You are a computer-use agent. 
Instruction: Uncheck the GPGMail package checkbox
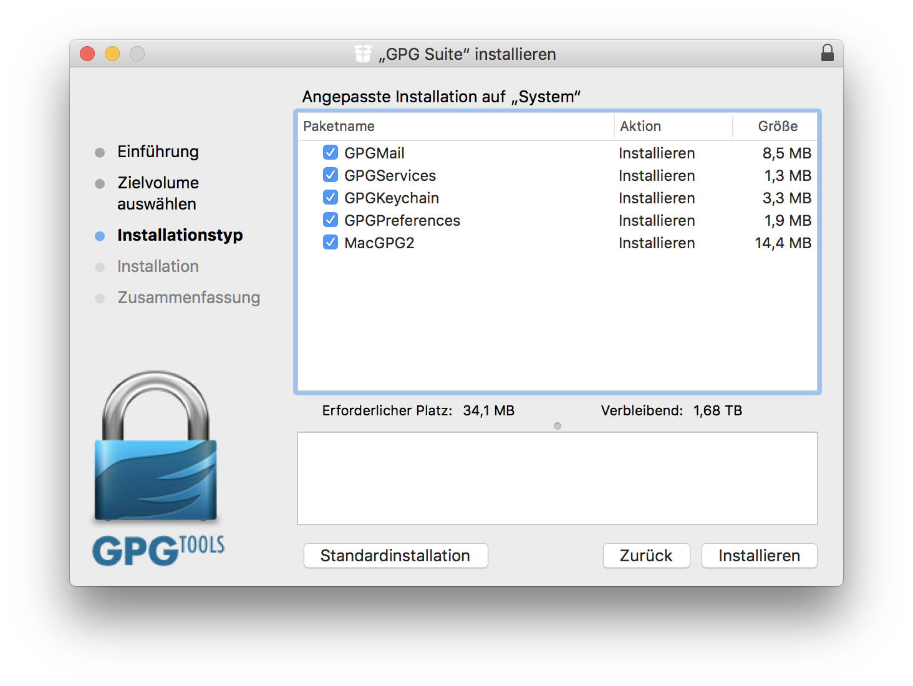tap(331, 153)
